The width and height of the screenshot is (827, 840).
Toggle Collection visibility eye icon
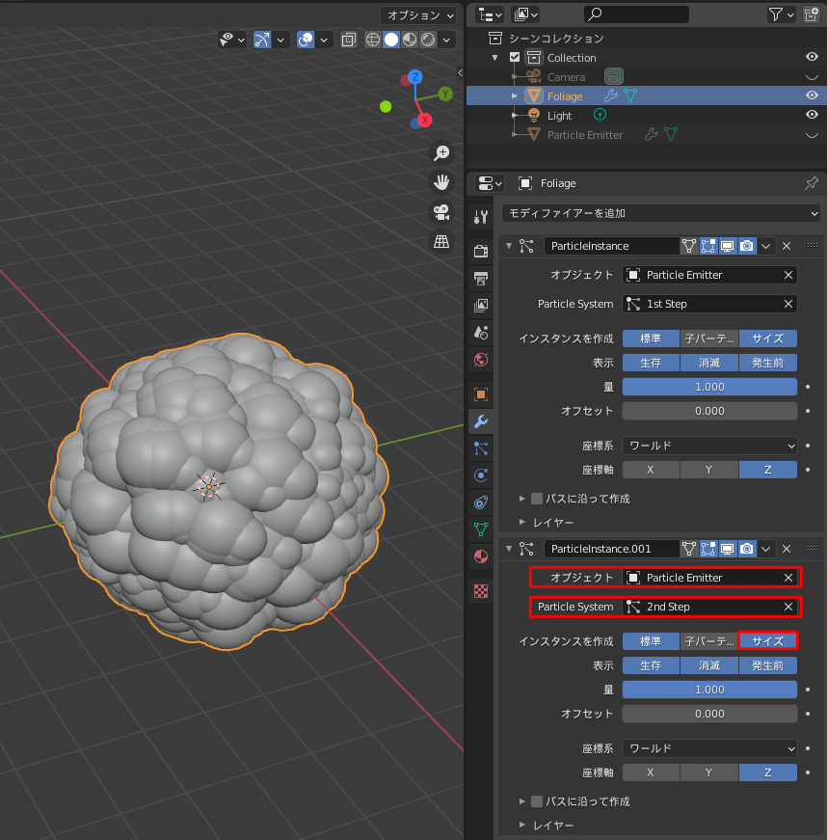pyautogui.click(x=812, y=57)
